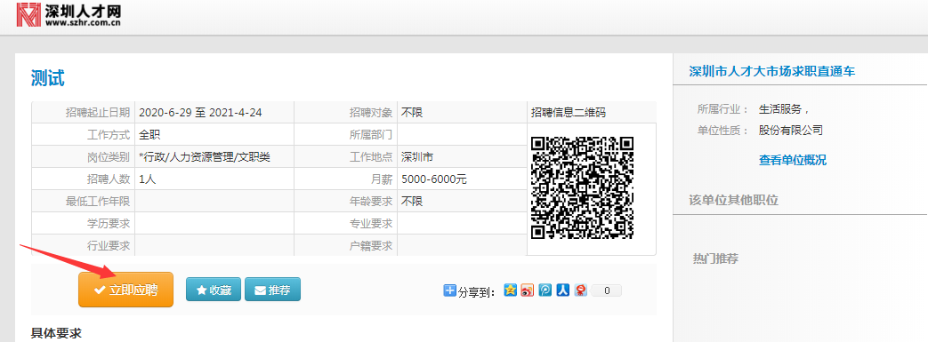Click the 招聘人数 label

click(x=109, y=179)
